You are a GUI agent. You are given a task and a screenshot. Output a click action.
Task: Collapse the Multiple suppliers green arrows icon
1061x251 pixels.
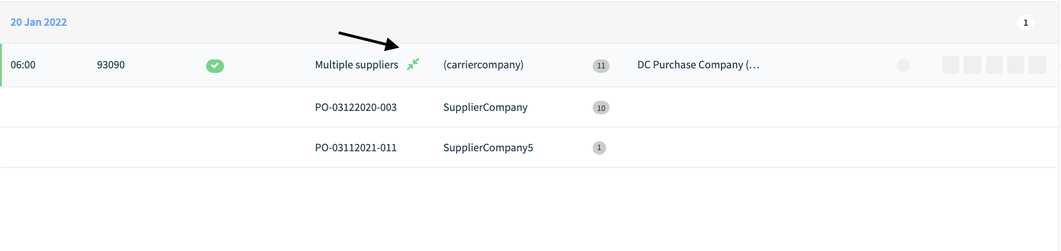point(413,64)
